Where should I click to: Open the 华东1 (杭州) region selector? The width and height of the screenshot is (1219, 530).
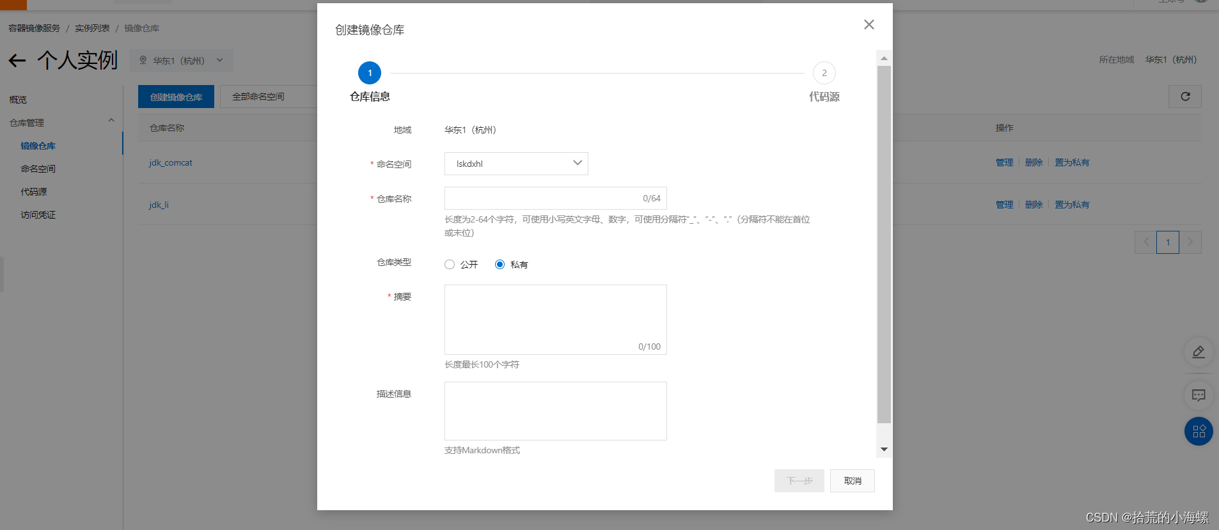(181, 61)
